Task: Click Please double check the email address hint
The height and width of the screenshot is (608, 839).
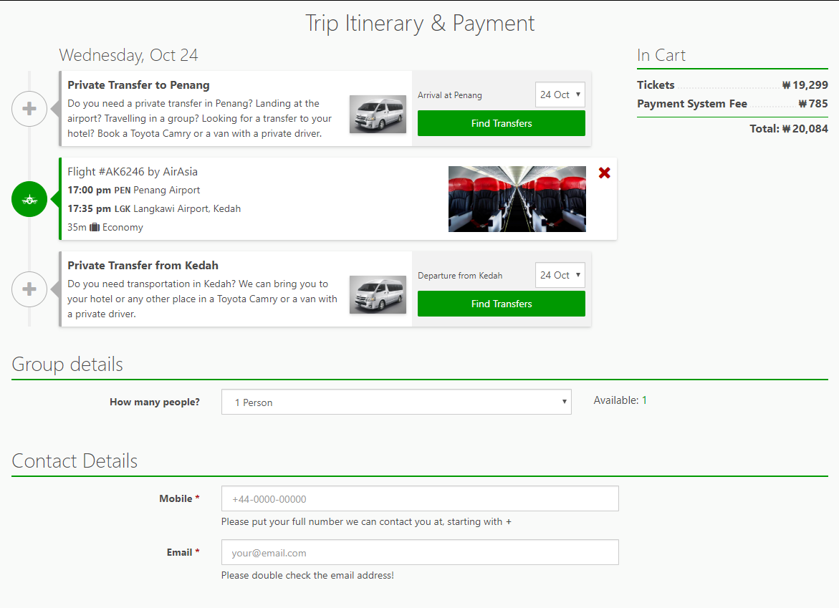Action: coord(307,575)
